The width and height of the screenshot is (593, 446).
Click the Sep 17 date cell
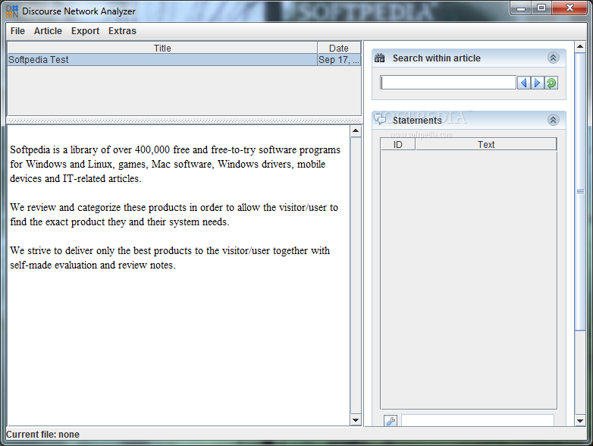click(x=339, y=60)
